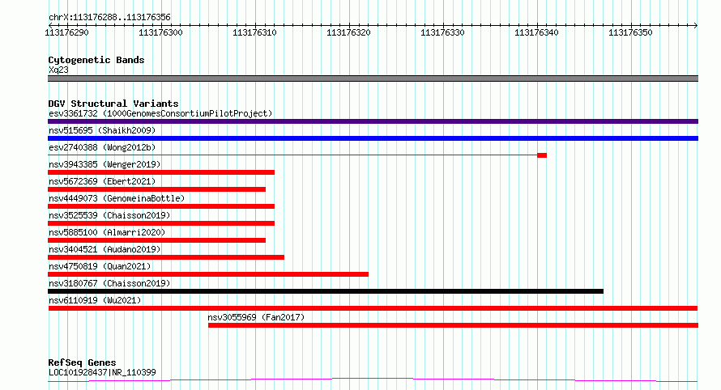
Task: Open variant nsv5672369 (Ebert2021) label
Action: point(102,181)
